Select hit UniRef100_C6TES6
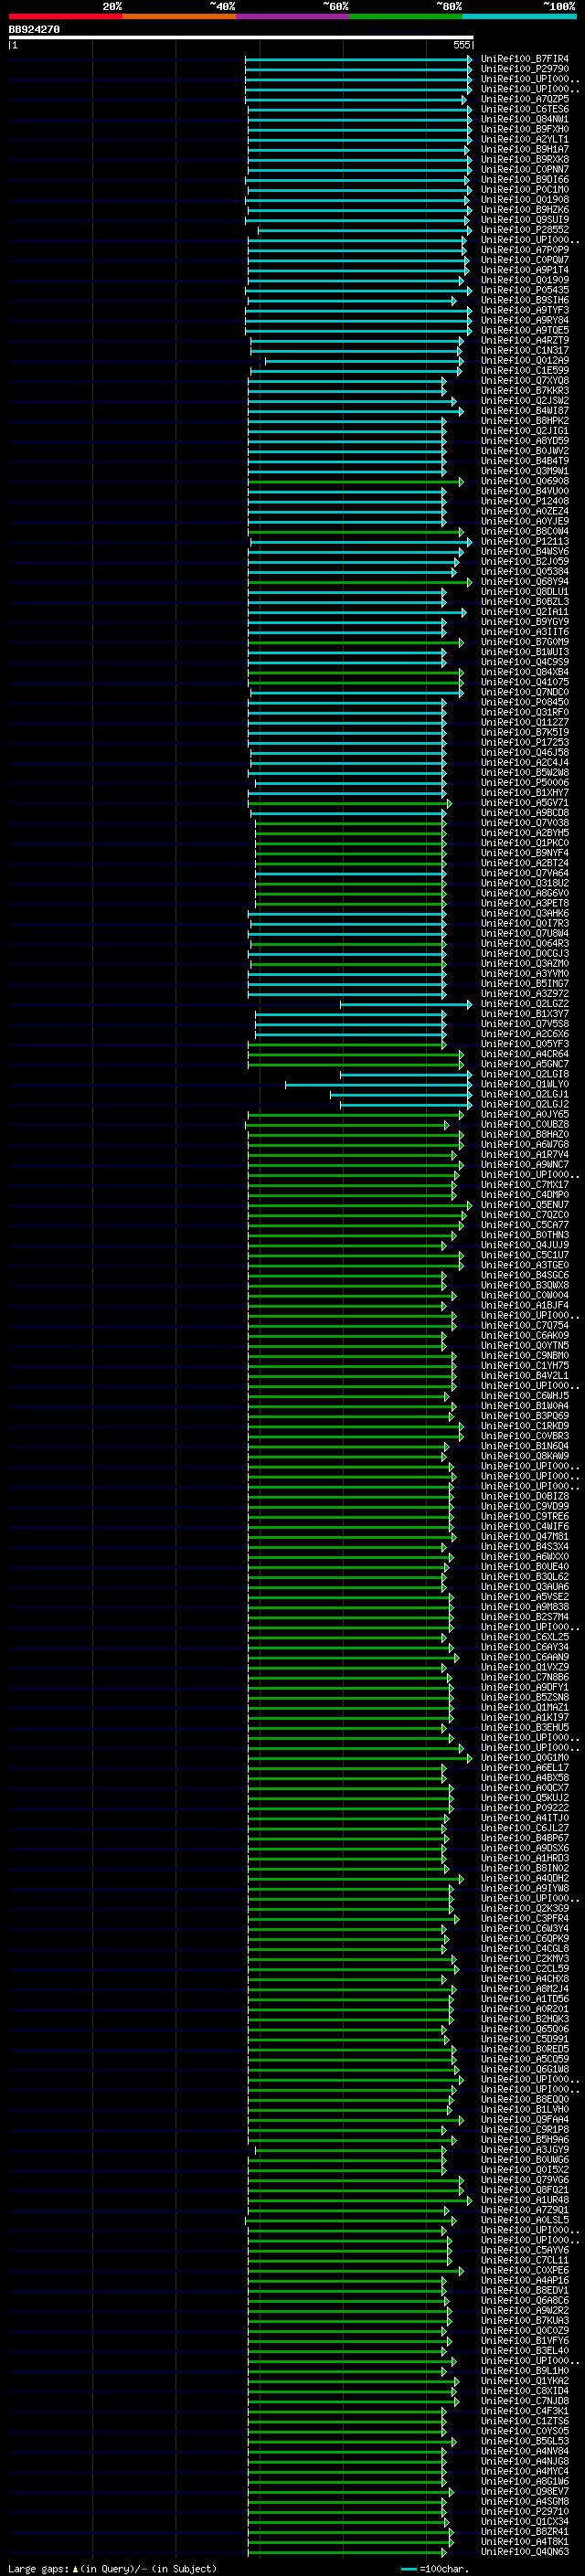585x2576 pixels. click(525, 109)
